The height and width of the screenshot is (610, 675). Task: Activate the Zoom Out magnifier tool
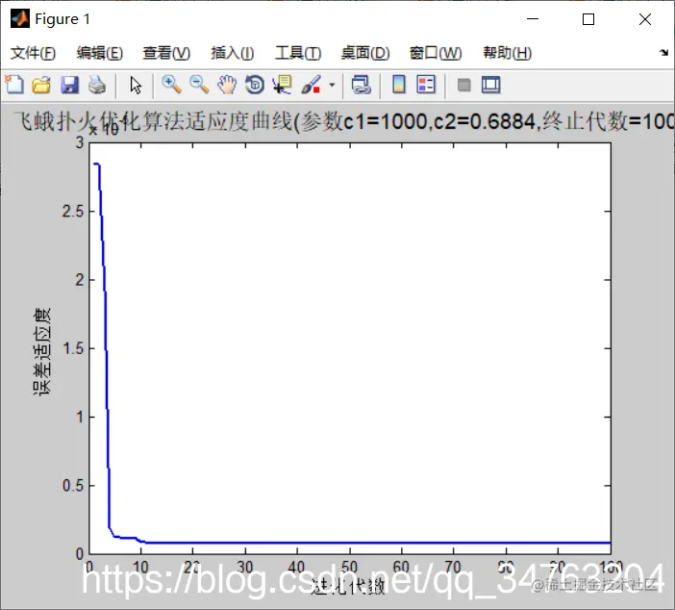[199, 85]
